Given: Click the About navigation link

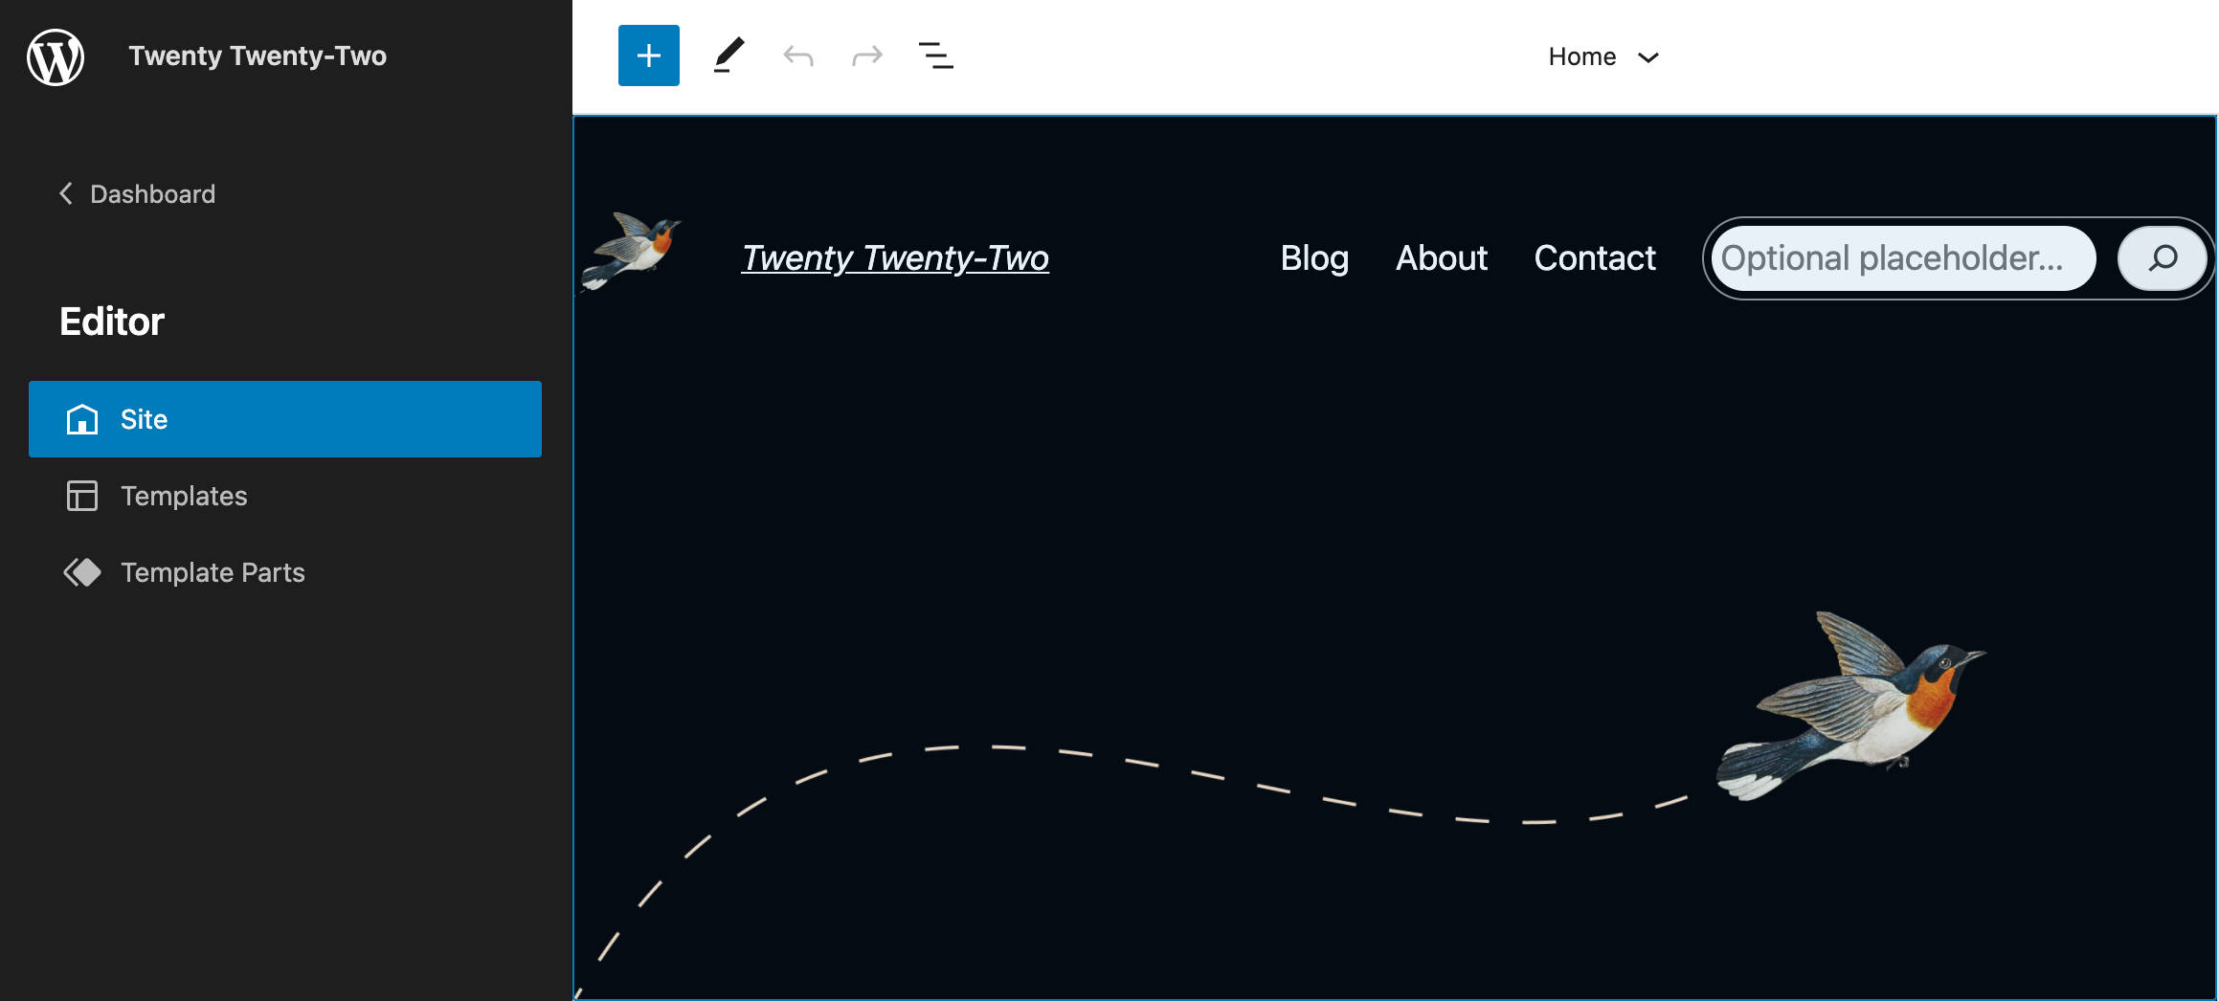Looking at the screenshot, I should tap(1441, 257).
